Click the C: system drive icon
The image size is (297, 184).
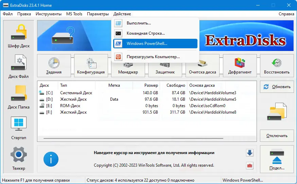pos(41,93)
